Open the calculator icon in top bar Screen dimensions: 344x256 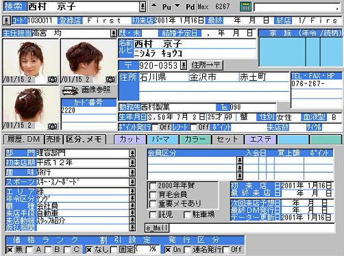click(246, 7)
